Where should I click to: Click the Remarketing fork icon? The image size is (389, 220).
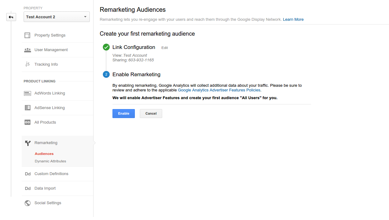pos(28,143)
